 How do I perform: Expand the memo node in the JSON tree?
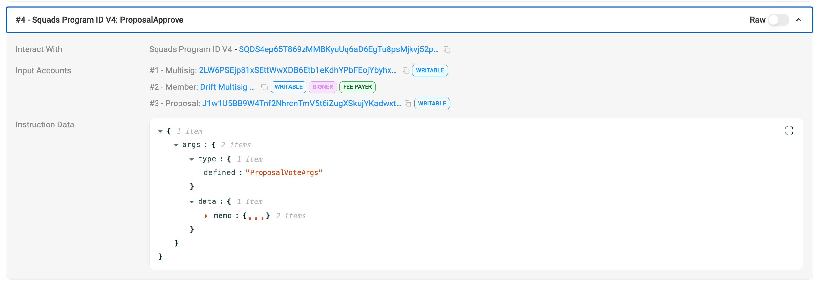point(206,216)
